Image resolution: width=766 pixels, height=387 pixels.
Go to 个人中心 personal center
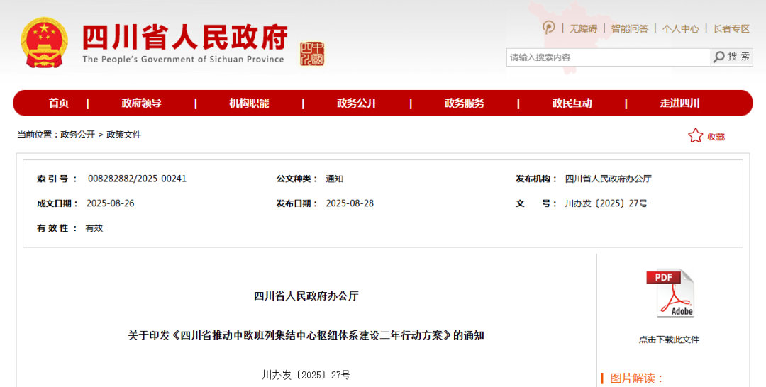pyautogui.click(x=680, y=28)
